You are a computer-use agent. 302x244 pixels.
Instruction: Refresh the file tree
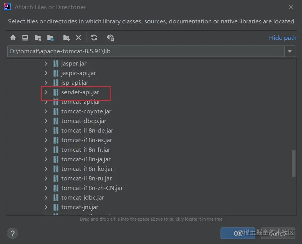pos(94,38)
